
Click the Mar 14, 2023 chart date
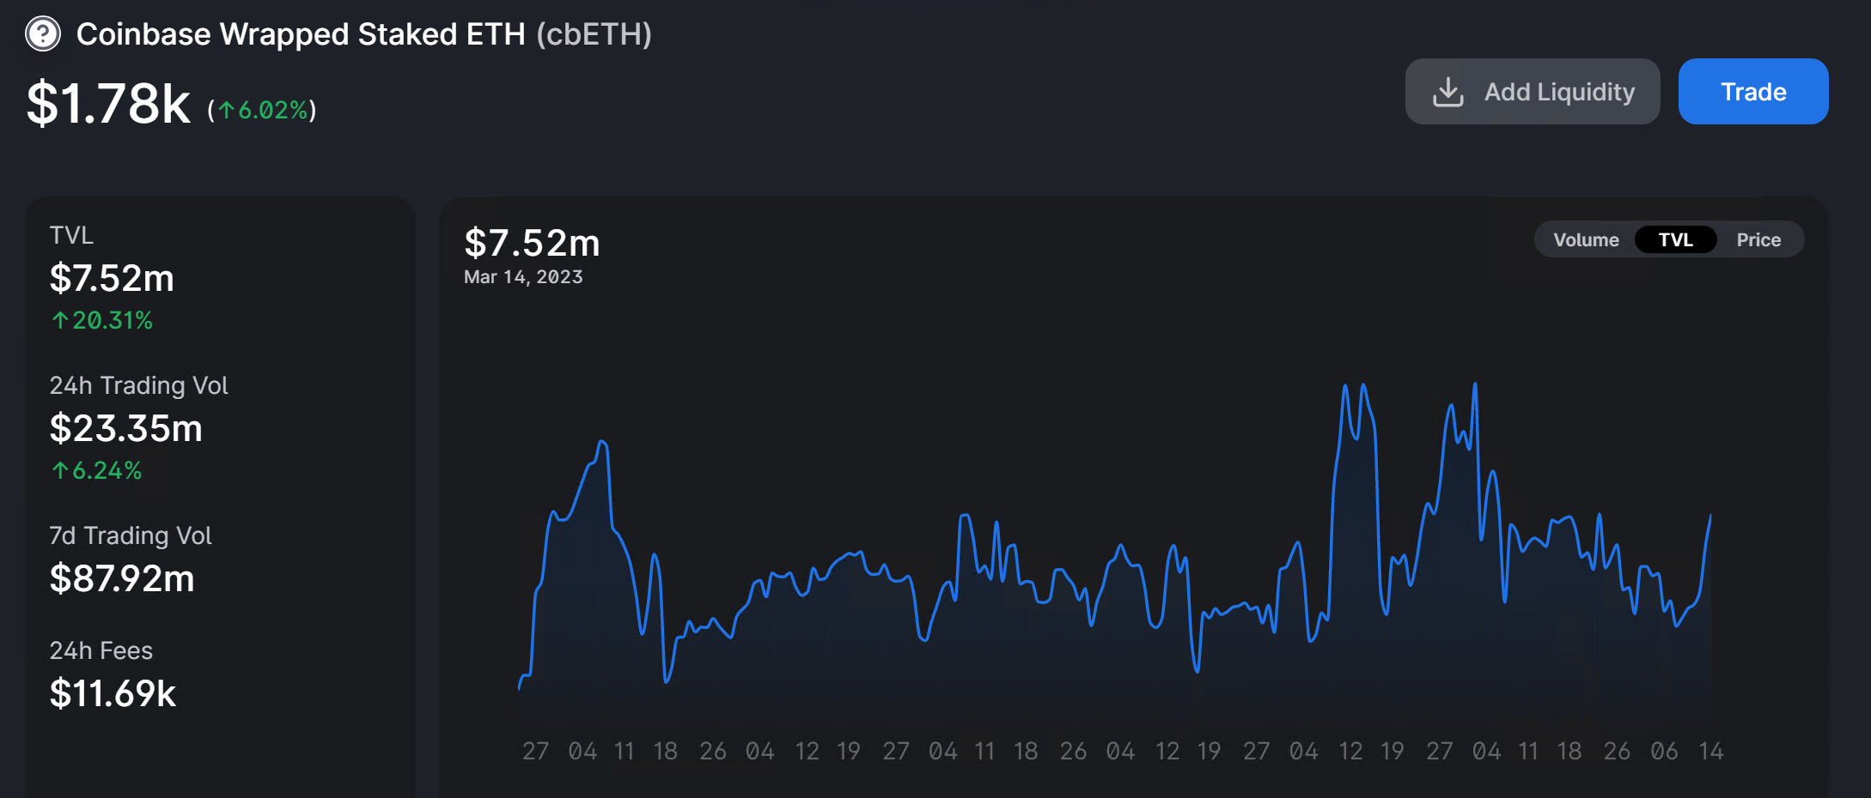523,277
